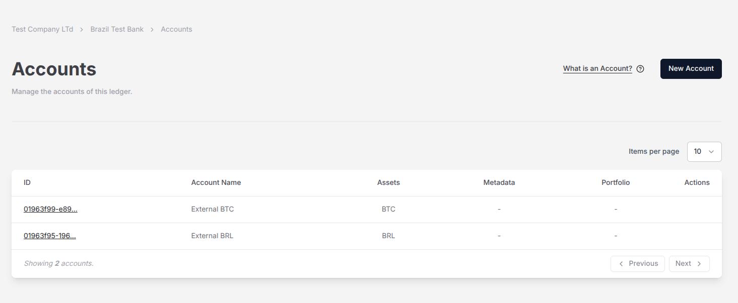Image resolution: width=738 pixels, height=303 pixels.
Task: Select the Accounts breadcrumb
Action: [x=176, y=29]
